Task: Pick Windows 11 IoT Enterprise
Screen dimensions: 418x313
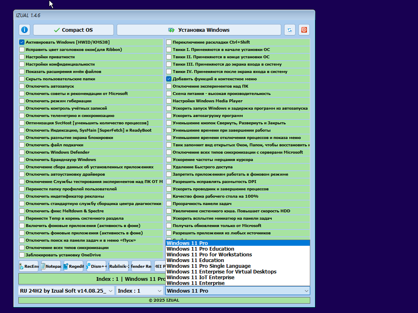Action: coord(238,277)
